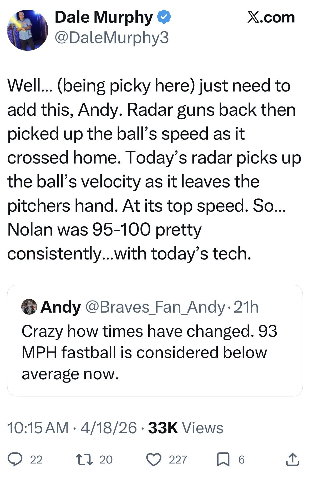
Task: Tap the 22 replies count
Action: click(36, 460)
